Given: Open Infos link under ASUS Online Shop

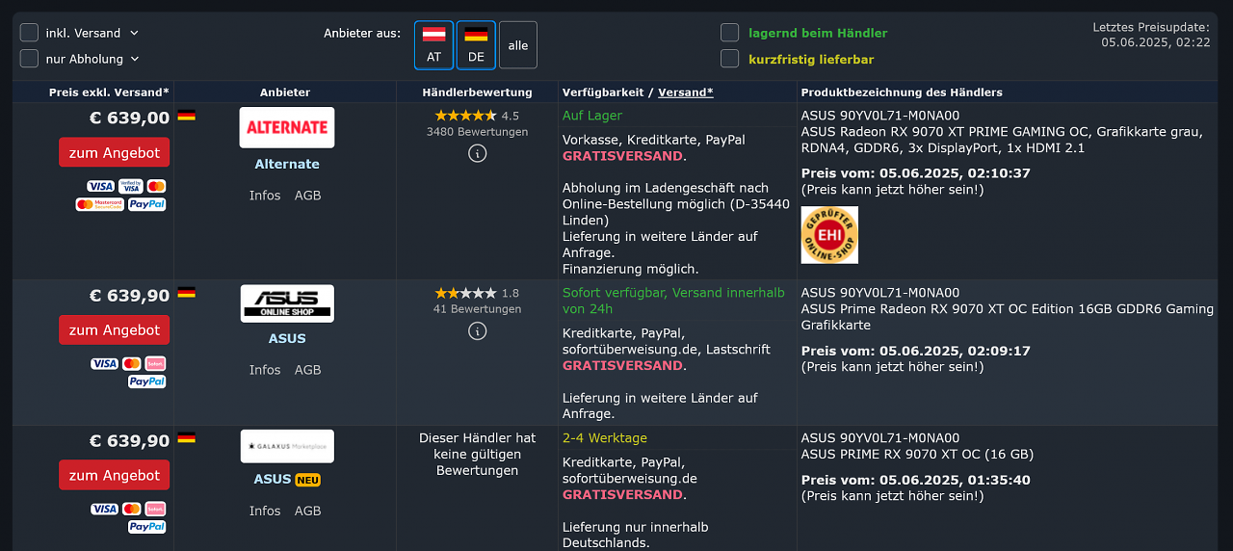Looking at the screenshot, I should pyautogui.click(x=265, y=370).
